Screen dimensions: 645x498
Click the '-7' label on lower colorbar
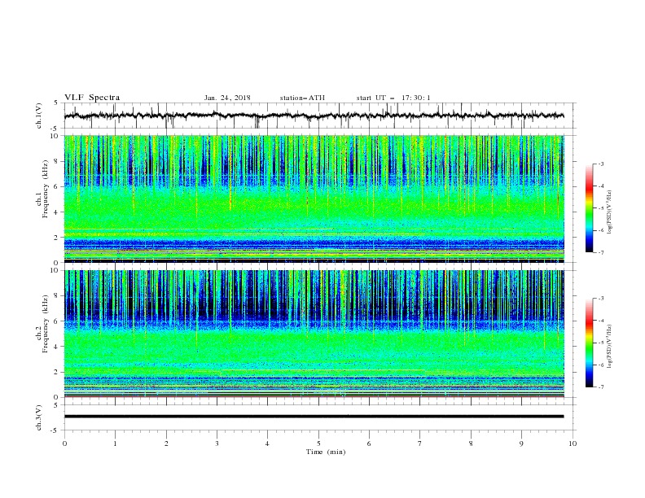click(600, 387)
